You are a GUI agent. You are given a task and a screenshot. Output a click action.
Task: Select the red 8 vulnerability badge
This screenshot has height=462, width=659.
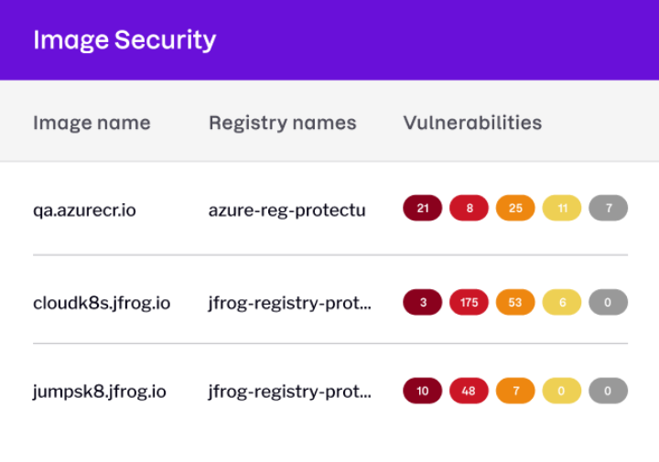[469, 208]
